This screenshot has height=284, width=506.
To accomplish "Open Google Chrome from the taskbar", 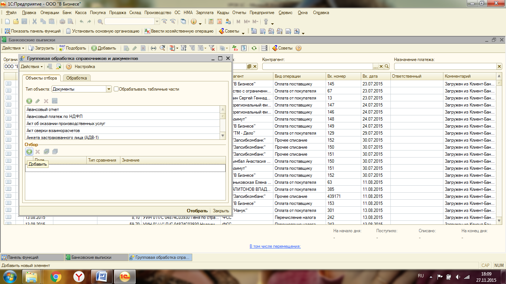I will [56, 277].
